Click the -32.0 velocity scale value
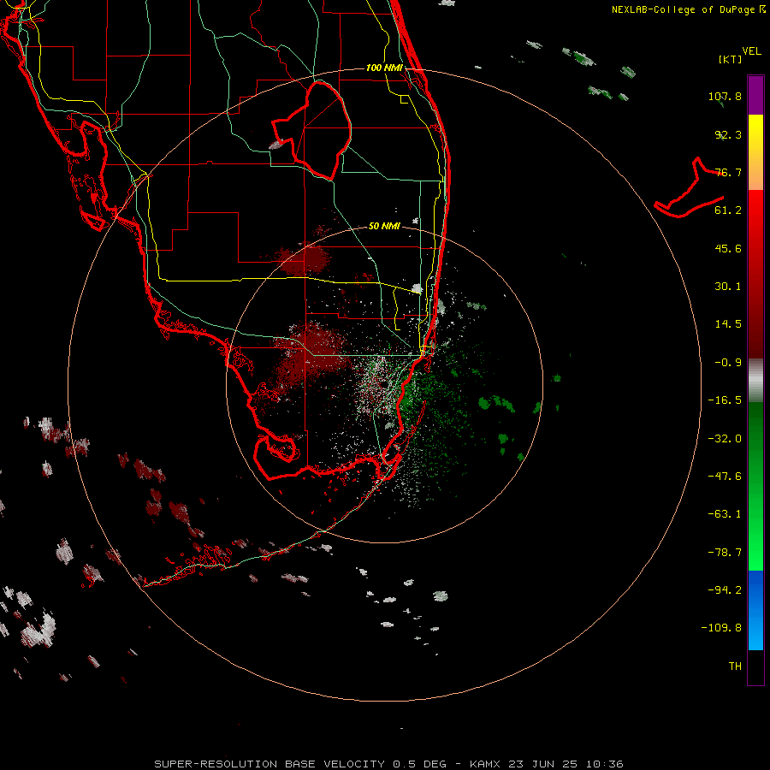770x770 pixels. coord(725,439)
